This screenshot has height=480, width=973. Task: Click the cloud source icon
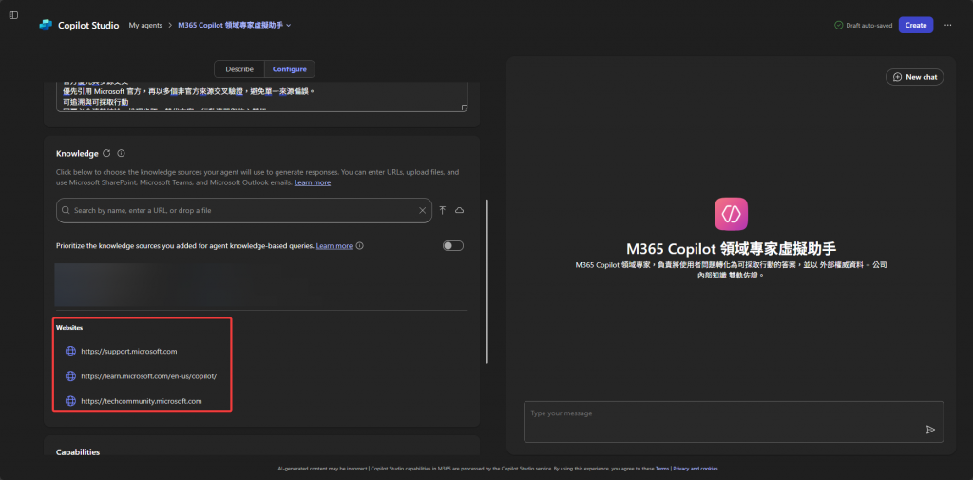point(460,210)
